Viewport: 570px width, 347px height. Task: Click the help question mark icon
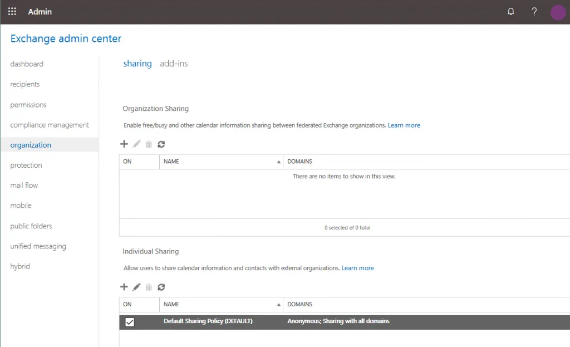coord(534,12)
